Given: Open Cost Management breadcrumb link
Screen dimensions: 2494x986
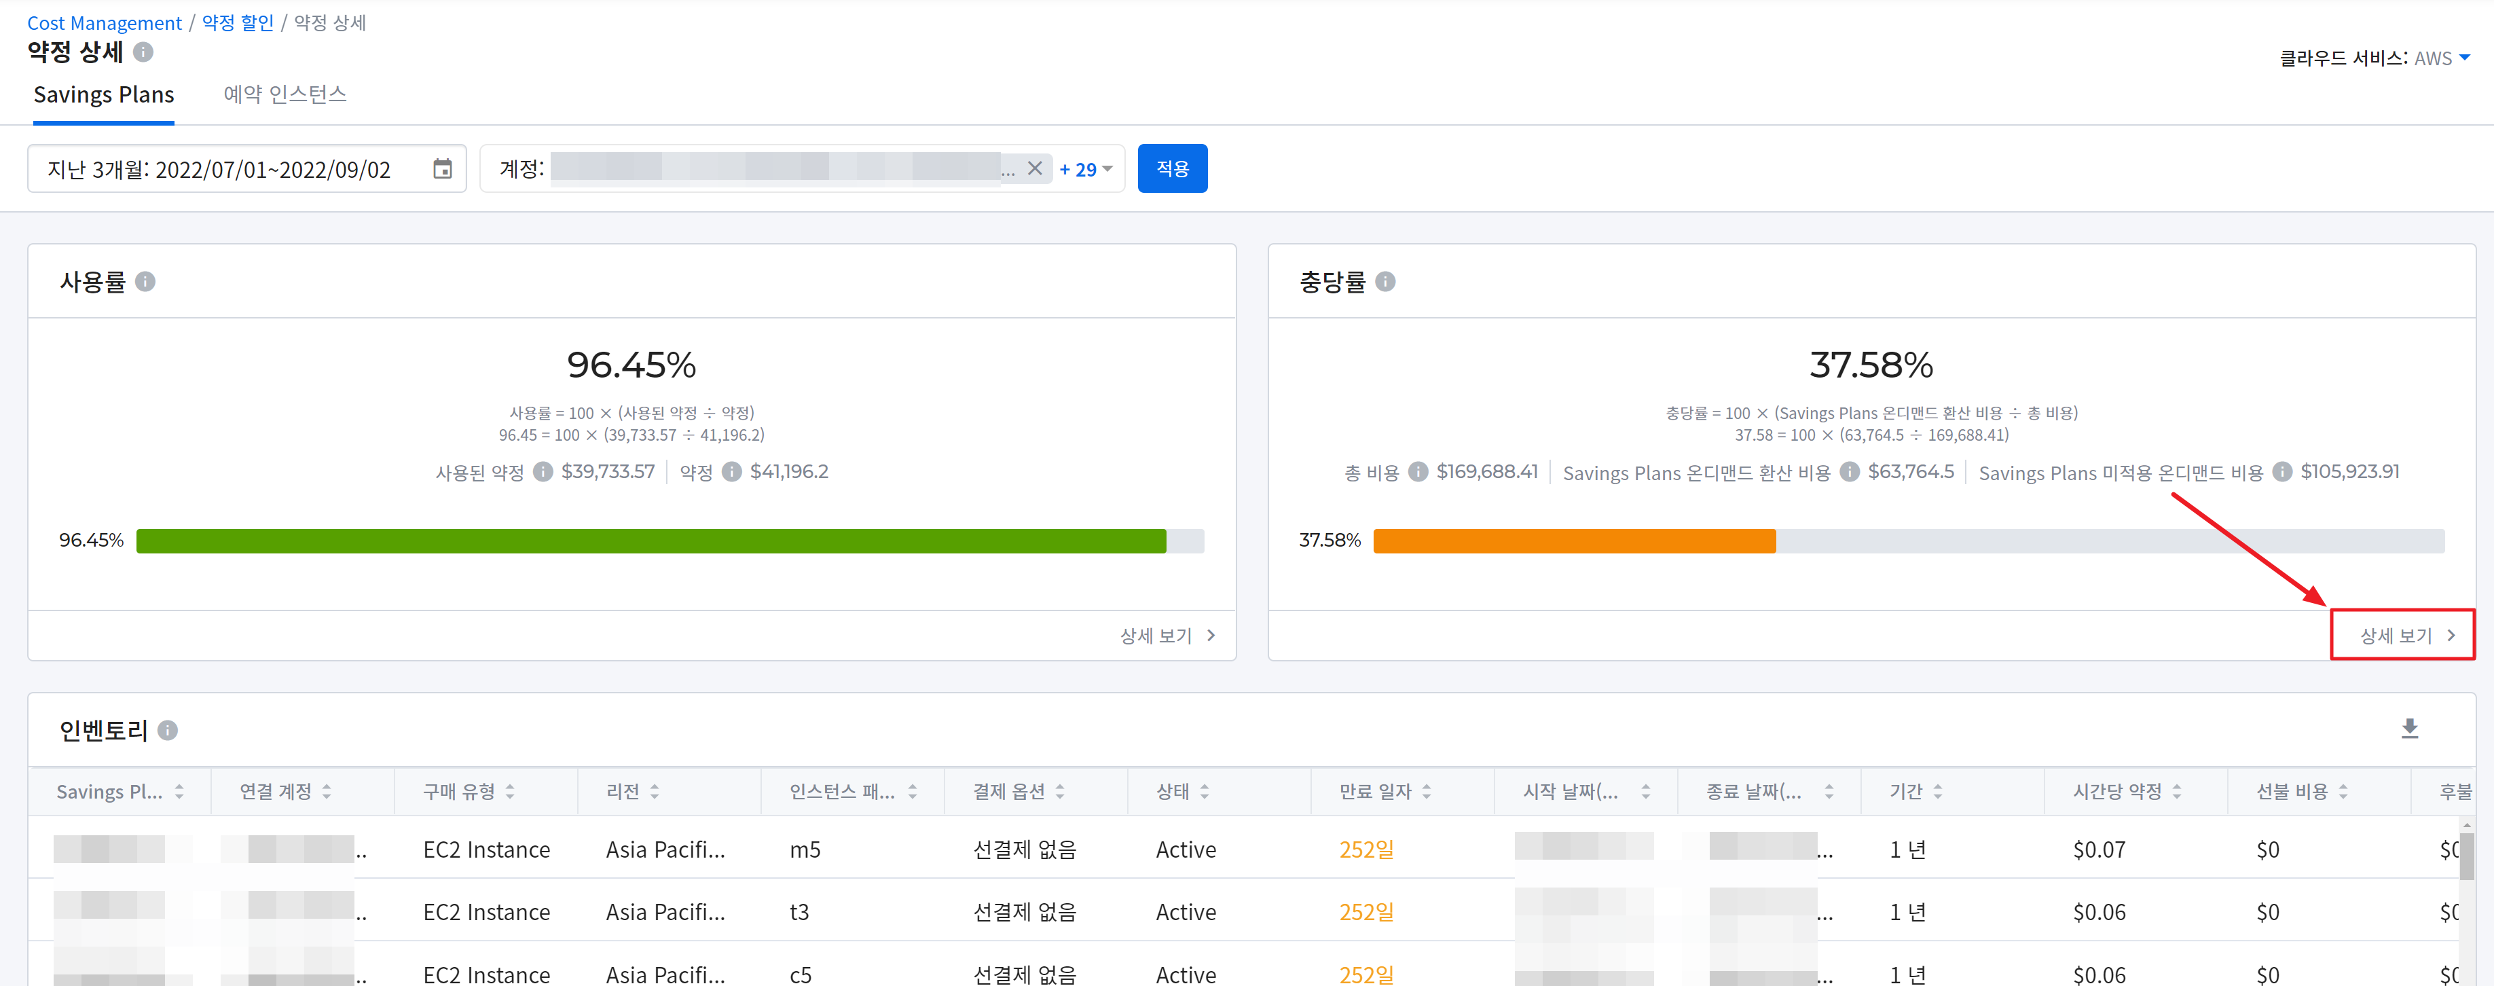Looking at the screenshot, I should click(104, 23).
